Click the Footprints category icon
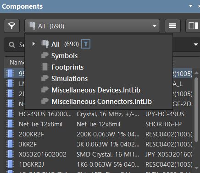Screen dimensions: 200x173 pyautogui.click(x=45, y=67)
